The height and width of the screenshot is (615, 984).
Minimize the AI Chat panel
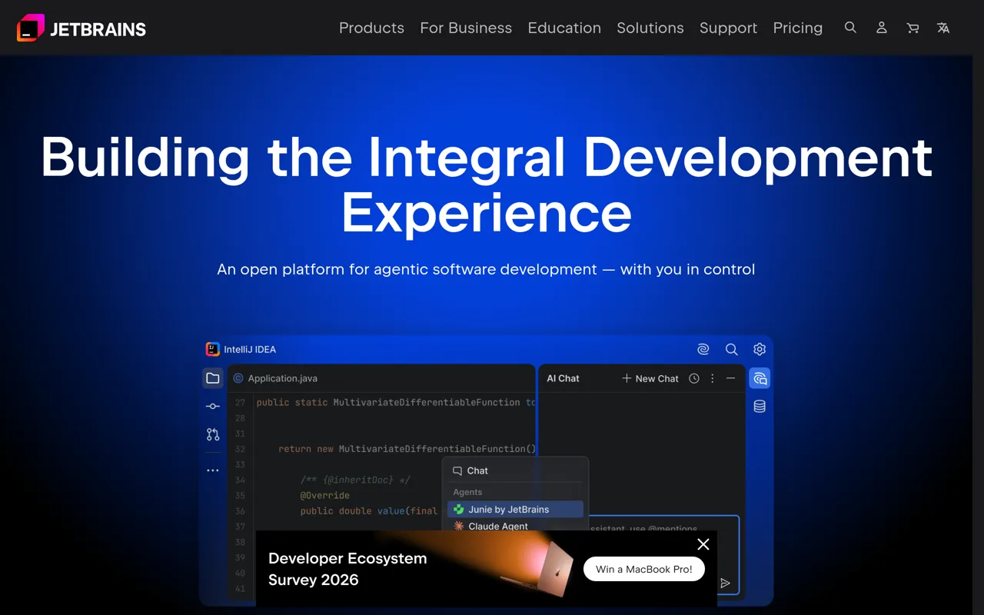730,378
